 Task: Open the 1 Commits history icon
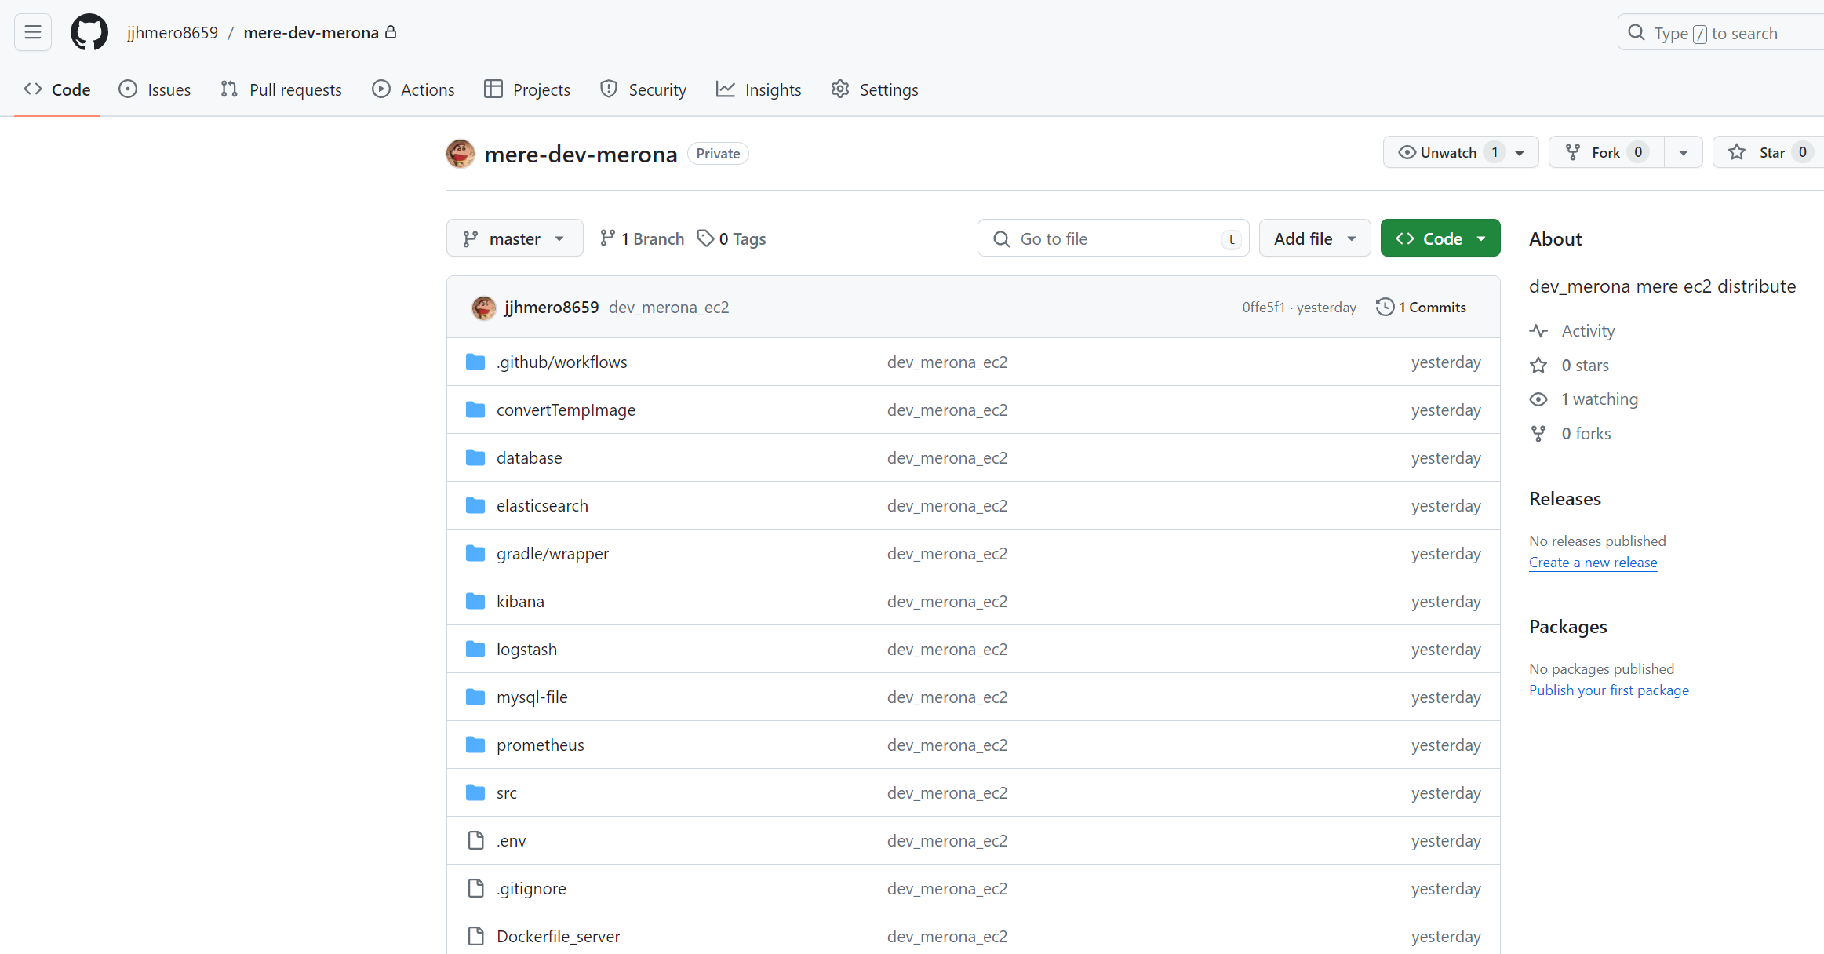pyautogui.click(x=1385, y=307)
